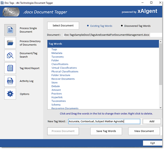
Task: Select the Document/Tag Search label
Action: click(x=28, y=55)
